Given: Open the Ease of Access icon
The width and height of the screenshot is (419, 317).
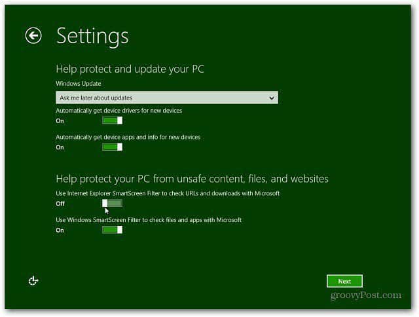Looking at the screenshot, I should pos(33,281).
